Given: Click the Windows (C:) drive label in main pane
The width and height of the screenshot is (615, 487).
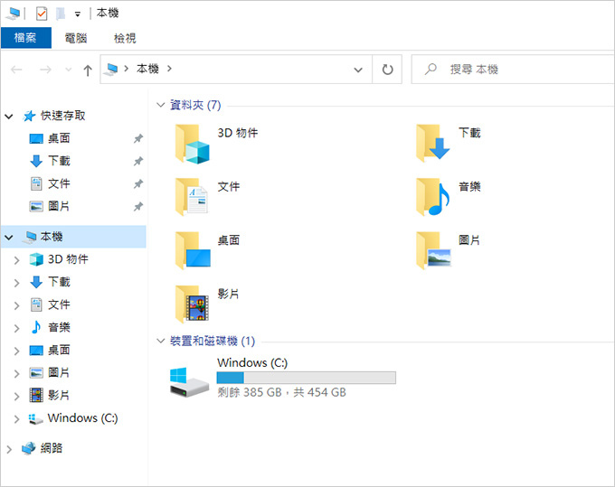Looking at the screenshot, I should coord(252,363).
